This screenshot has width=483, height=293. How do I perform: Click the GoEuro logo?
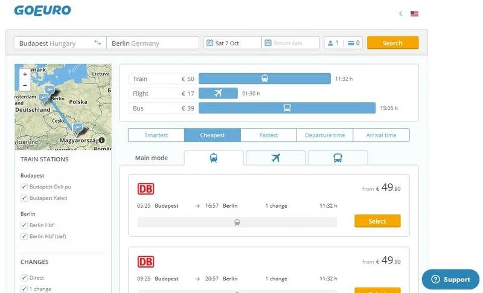[42, 10]
